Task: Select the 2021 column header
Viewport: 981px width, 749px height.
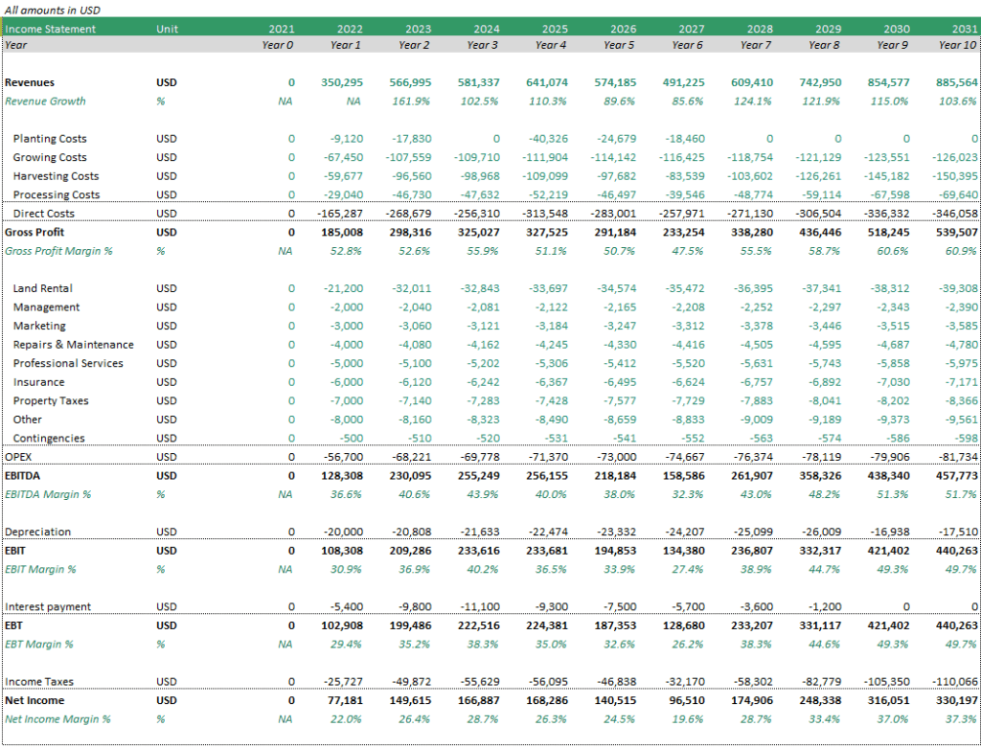Action: click(x=282, y=29)
